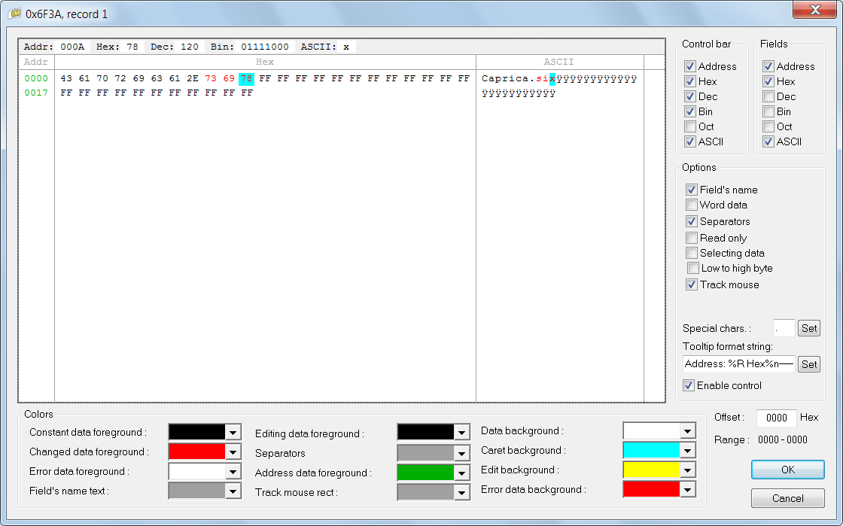Uncheck ASCII in the Fields group

[x=768, y=141]
